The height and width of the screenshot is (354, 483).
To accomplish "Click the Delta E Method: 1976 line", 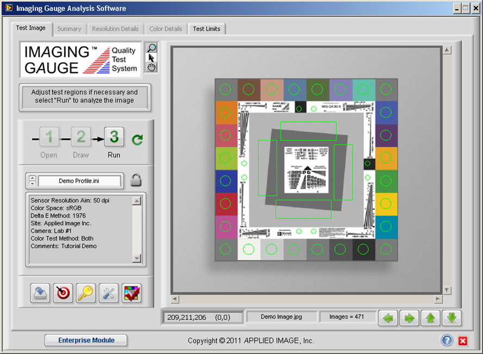I will (x=58, y=216).
